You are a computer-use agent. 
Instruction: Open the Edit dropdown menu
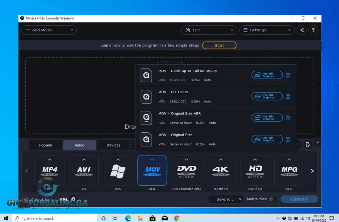point(209,30)
